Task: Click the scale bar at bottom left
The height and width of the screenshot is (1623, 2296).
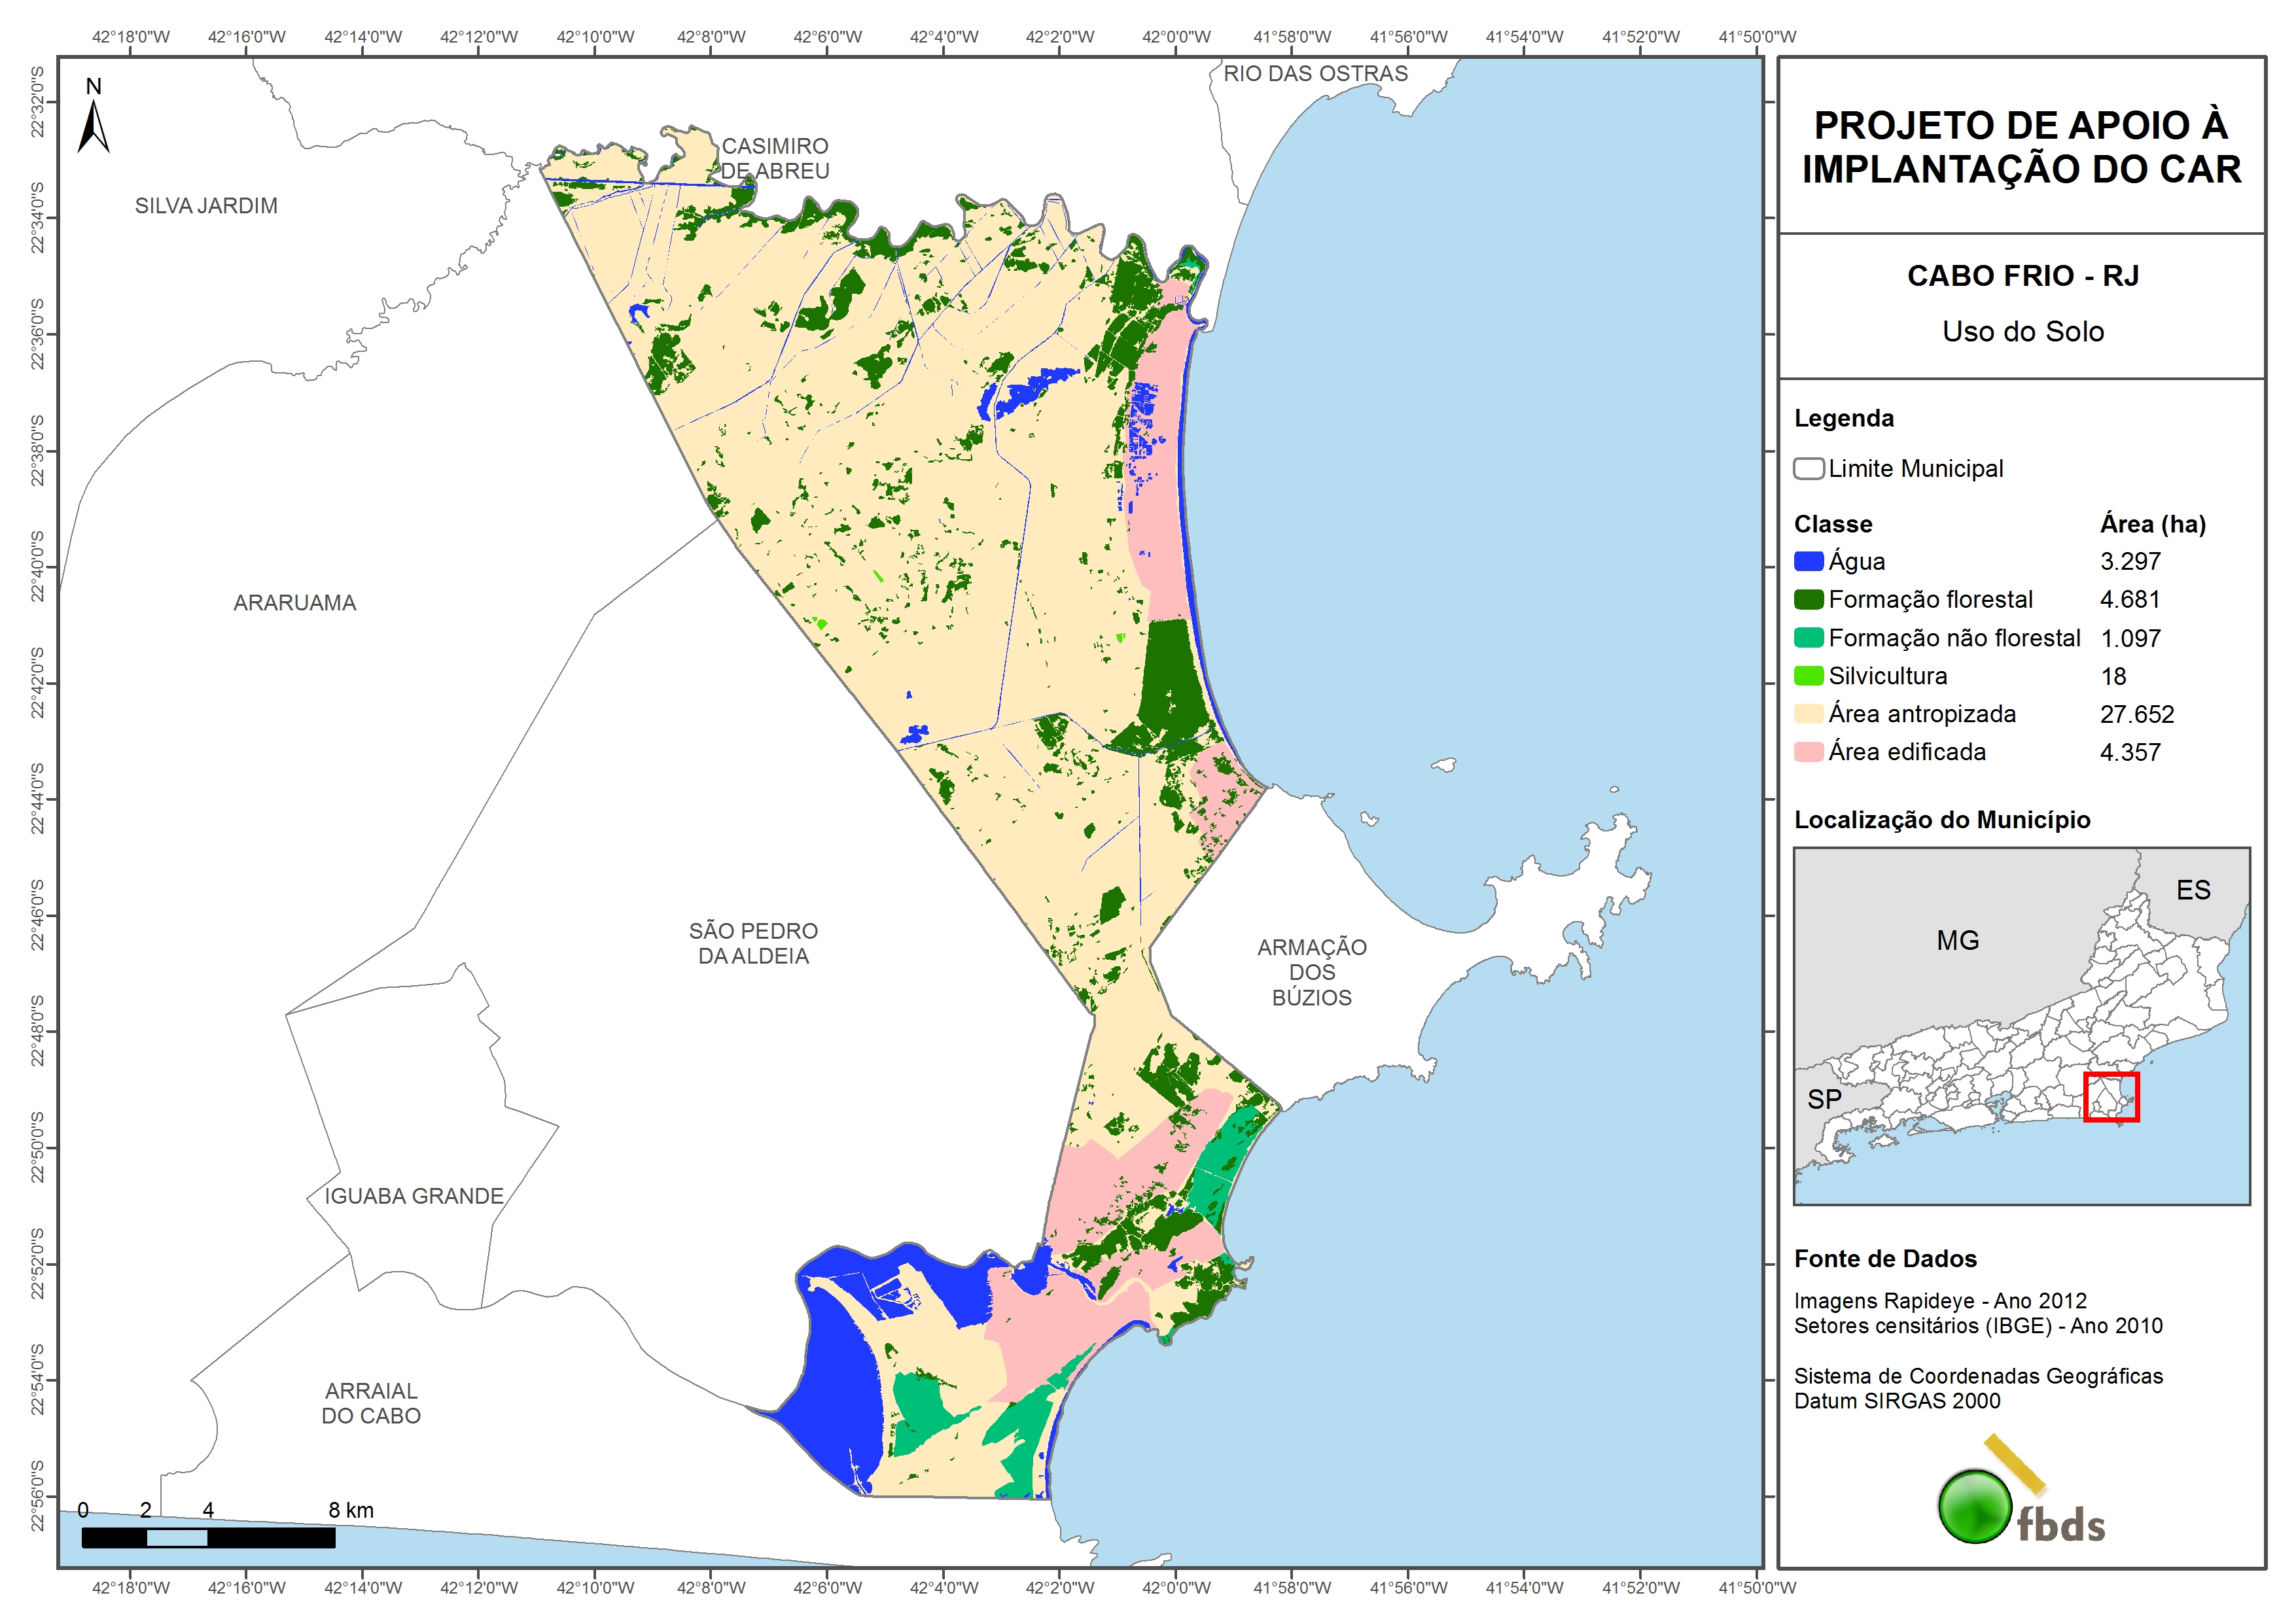Action: coord(208,1538)
